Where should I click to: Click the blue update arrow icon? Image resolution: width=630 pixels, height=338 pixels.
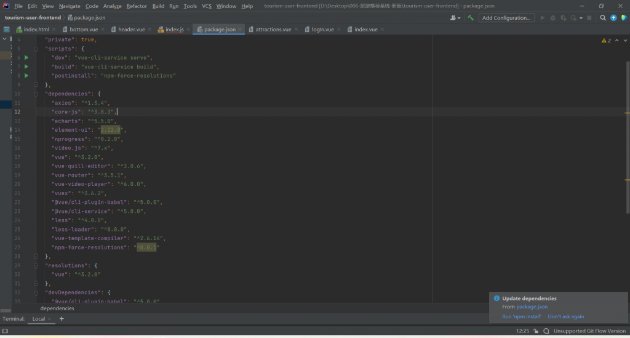coord(613,18)
